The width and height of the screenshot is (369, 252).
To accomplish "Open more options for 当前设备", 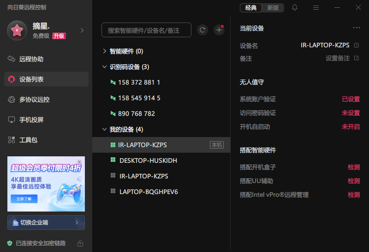I will click(356, 28).
